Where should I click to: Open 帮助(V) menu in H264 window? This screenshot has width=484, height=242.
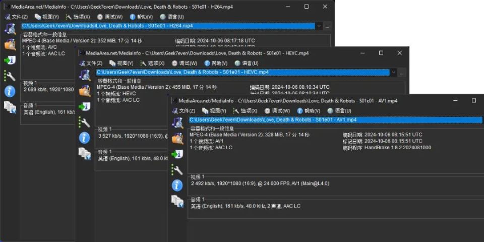click(x=141, y=17)
